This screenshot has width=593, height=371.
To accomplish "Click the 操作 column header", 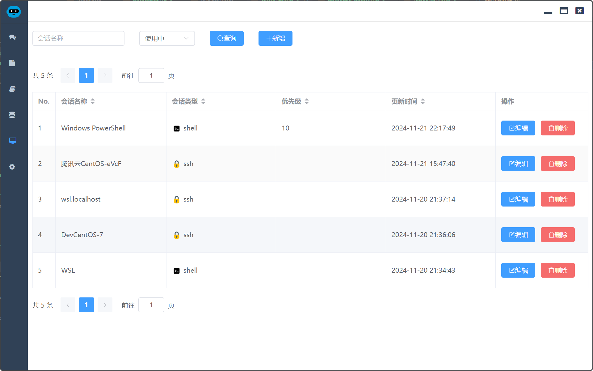I will point(507,101).
